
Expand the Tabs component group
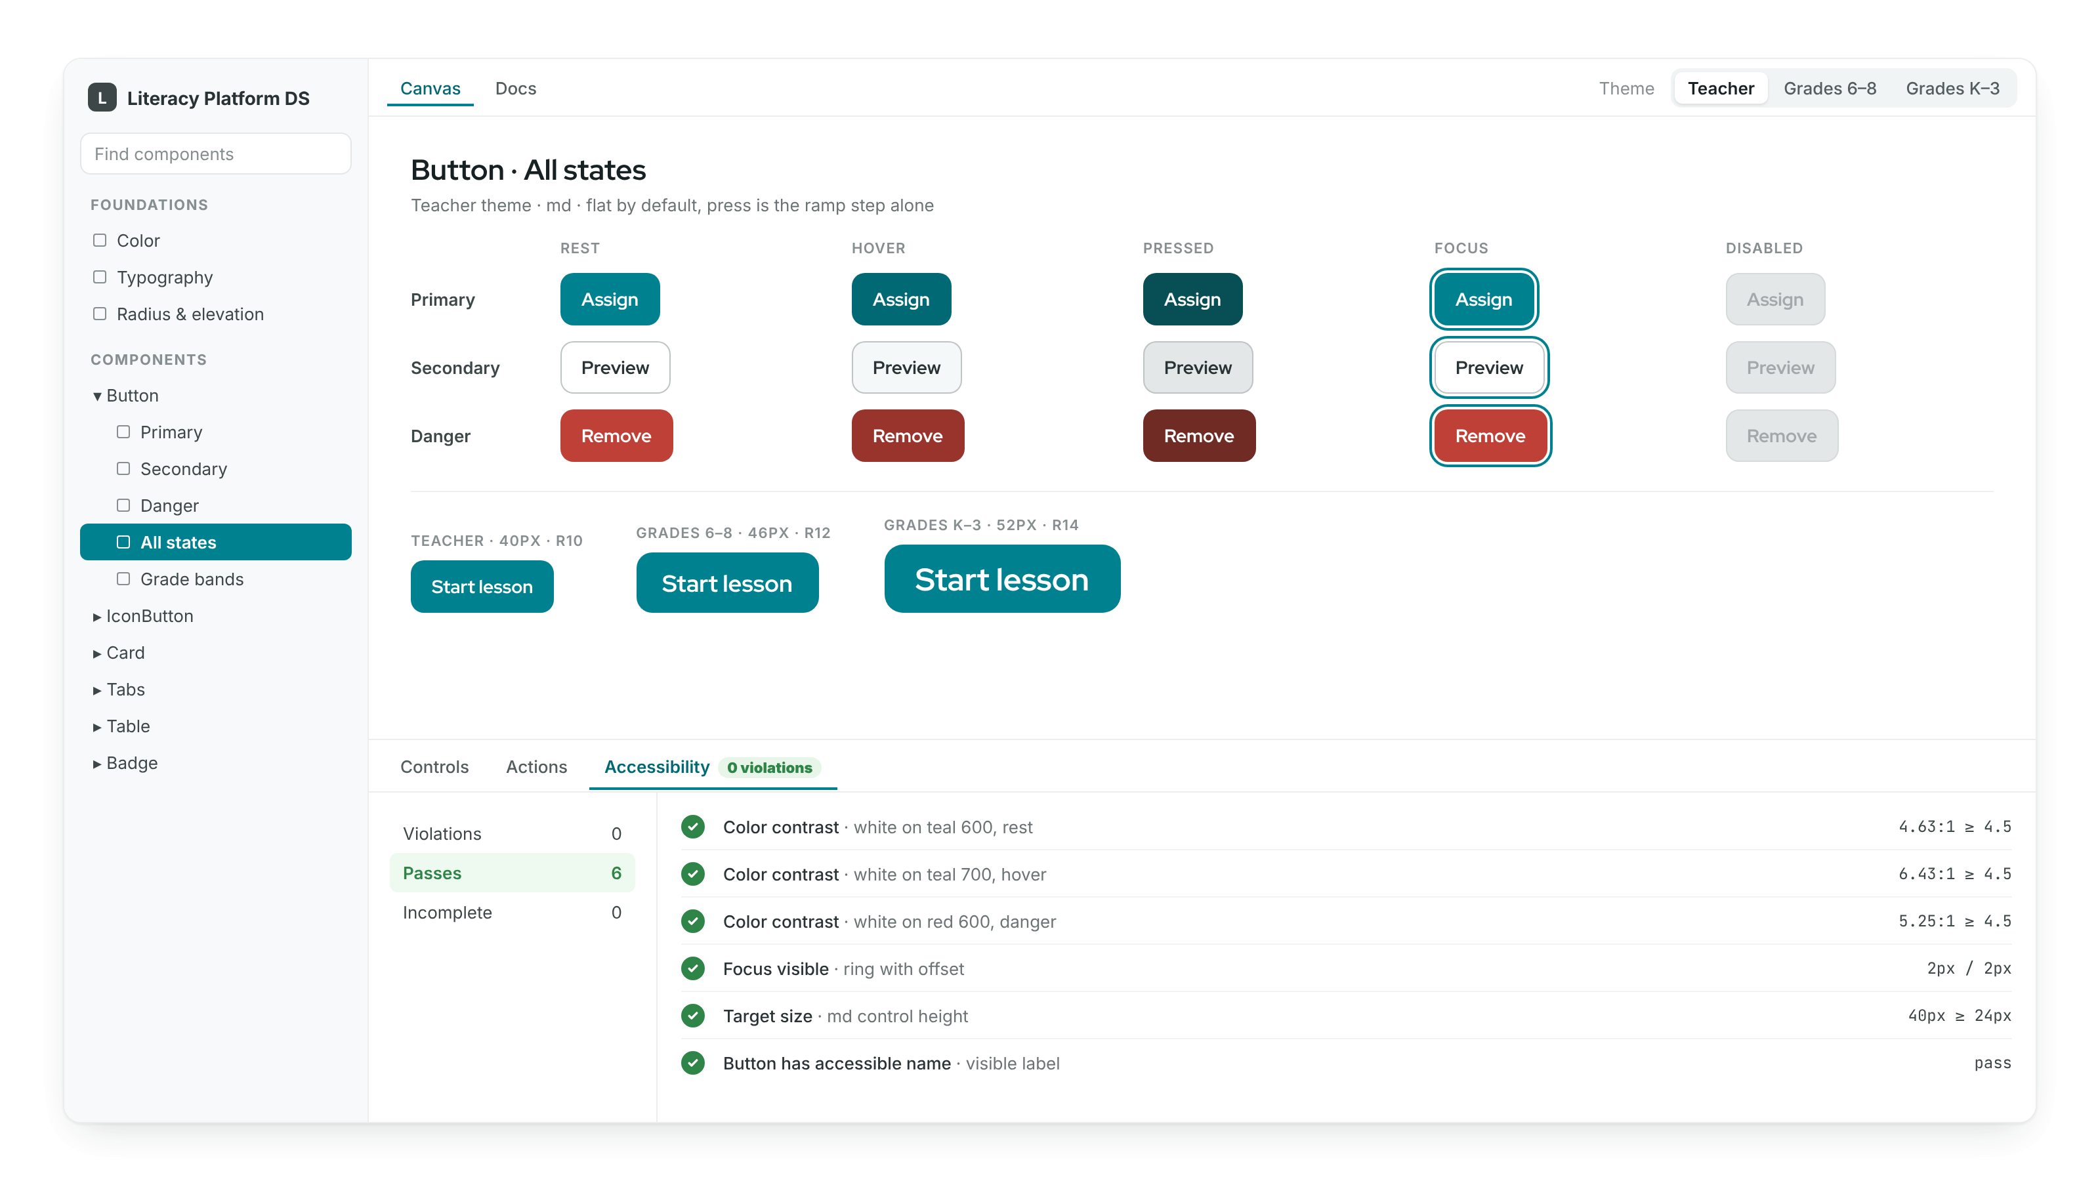click(x=215, y=690)
